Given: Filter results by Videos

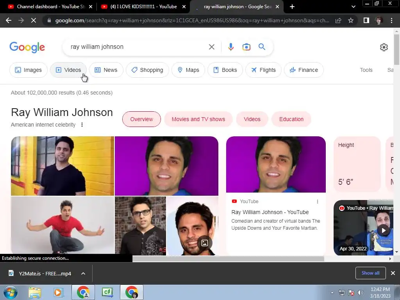Looking at the screenshot, I should pyautogui.click(x=68, y=70).
